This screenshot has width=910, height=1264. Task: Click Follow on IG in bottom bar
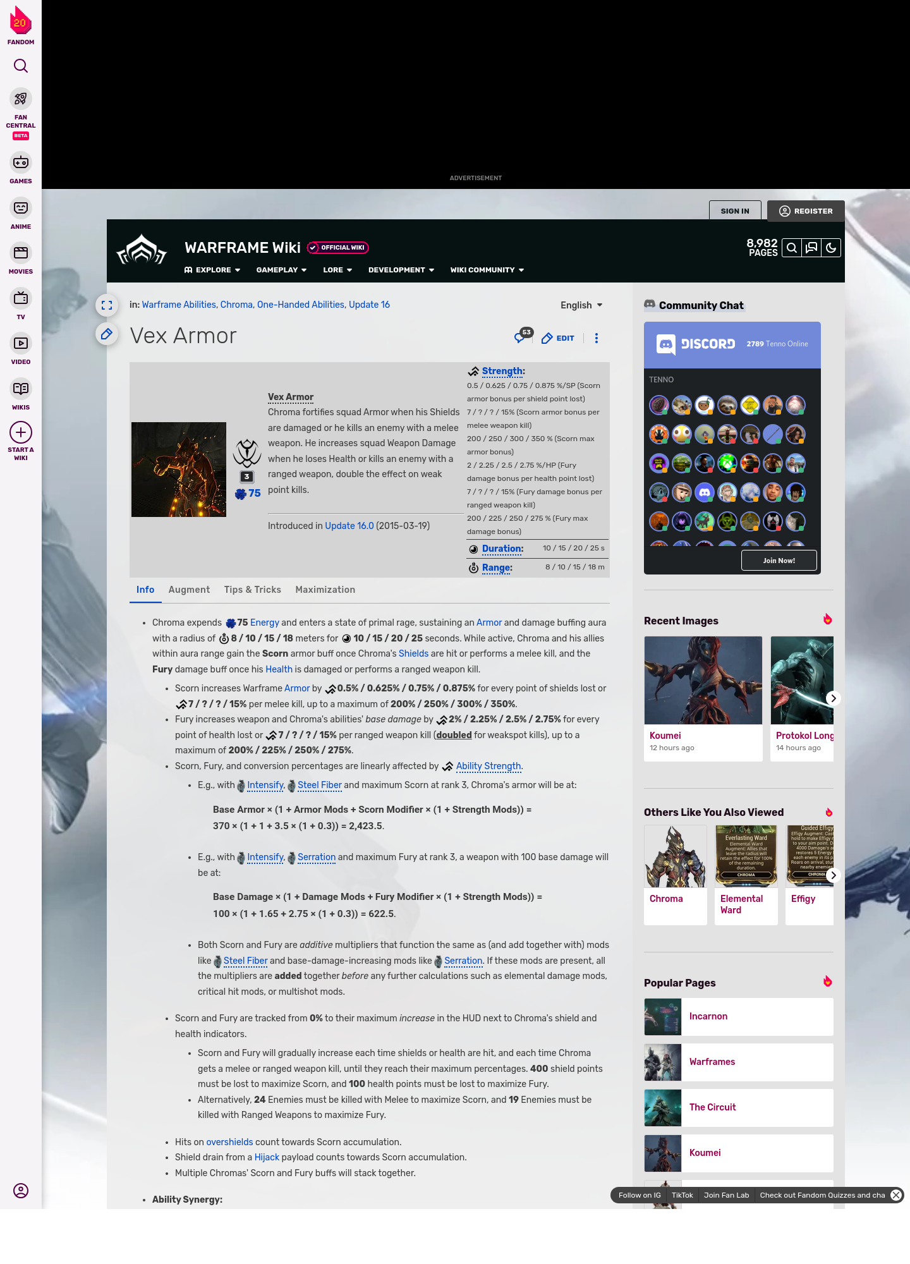640,1195
